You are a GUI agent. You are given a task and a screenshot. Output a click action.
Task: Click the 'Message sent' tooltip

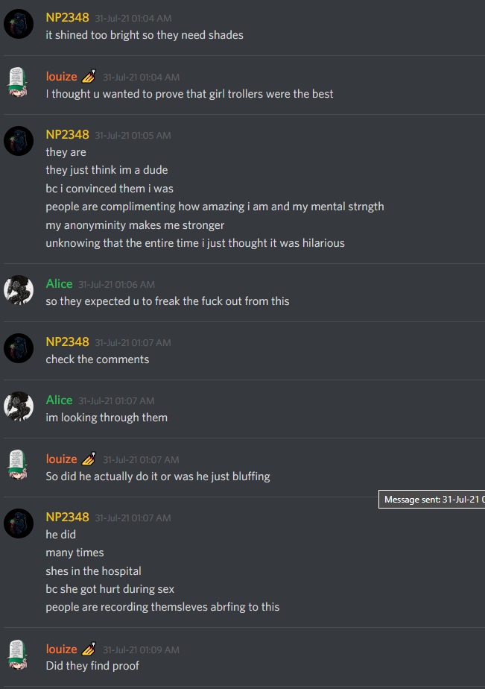pos(432,499)
